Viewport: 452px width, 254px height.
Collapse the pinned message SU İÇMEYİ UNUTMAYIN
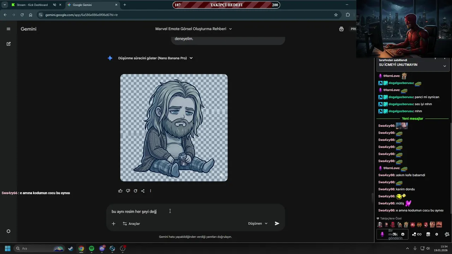click(x=445, y=66)
